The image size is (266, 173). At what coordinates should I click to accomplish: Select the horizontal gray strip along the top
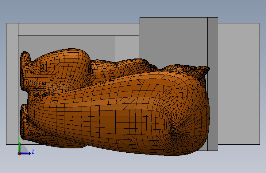pos(79,30)
